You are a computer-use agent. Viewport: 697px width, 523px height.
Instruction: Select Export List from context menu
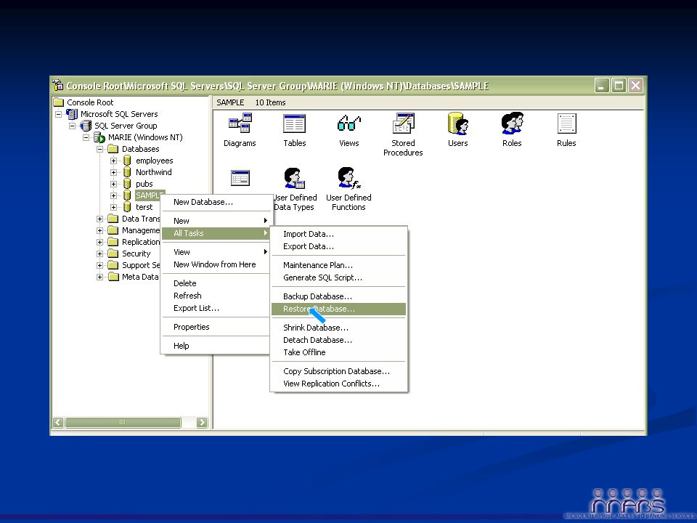[x=216, y=308]
